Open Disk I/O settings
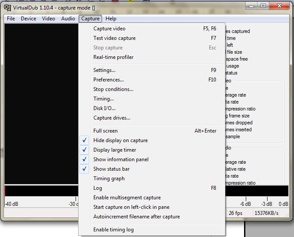This screenshot has height=237, width=294. [152, 108]
